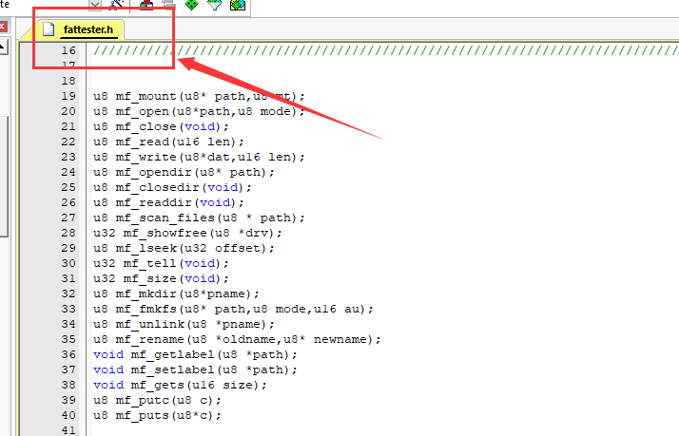Click the mf_mount declaration on line 19
This screenshot has width=679, height=436.
click(199, 96)
